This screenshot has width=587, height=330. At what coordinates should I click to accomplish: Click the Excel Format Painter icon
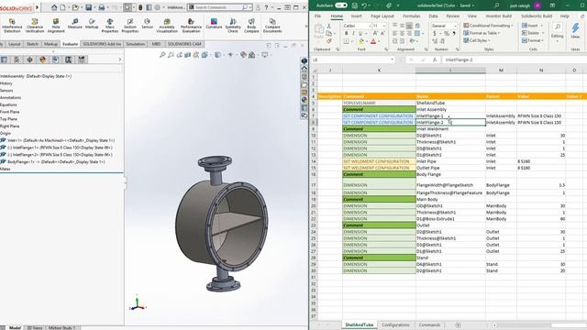coord(328,40)
